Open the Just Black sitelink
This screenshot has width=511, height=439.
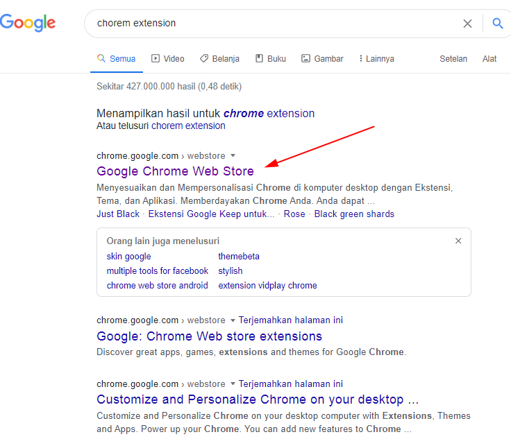[118, 214]
